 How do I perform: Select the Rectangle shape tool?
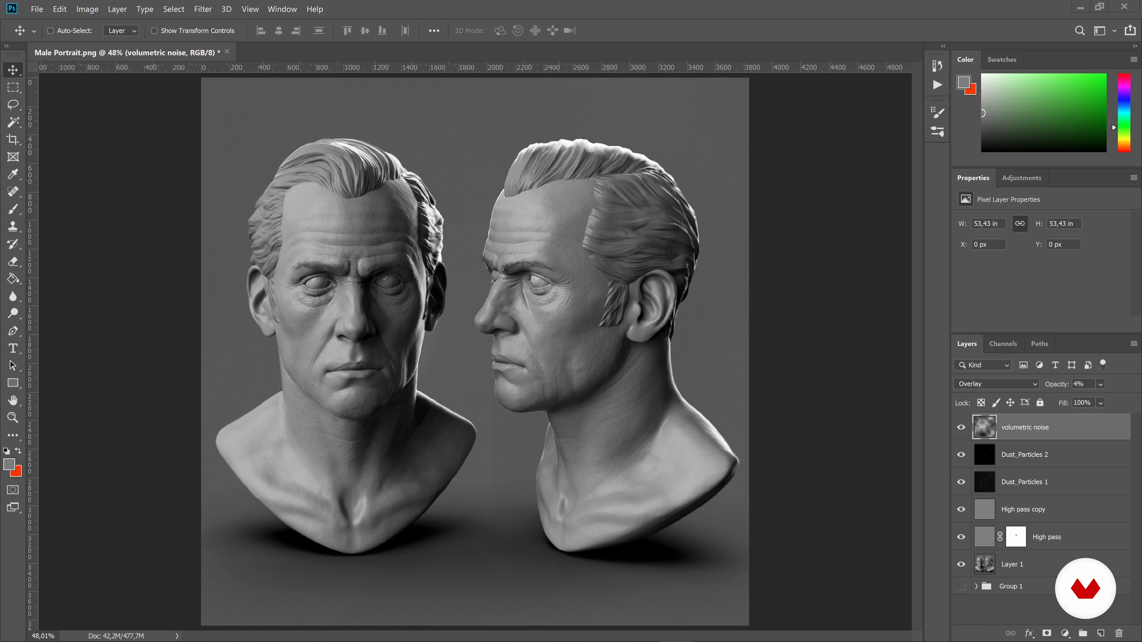click(x=13, y=383)
